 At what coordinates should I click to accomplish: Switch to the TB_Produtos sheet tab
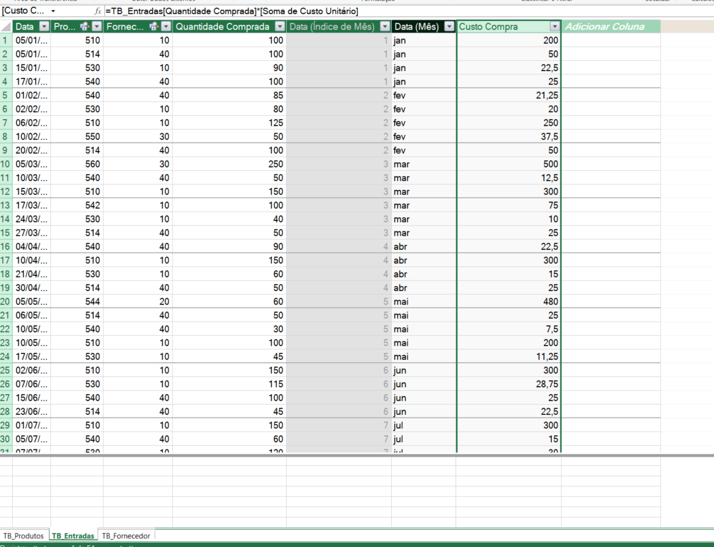[x=23, y=535]
